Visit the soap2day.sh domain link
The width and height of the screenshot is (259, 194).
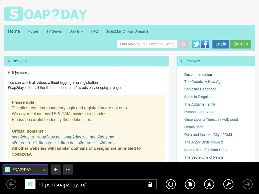75,137
